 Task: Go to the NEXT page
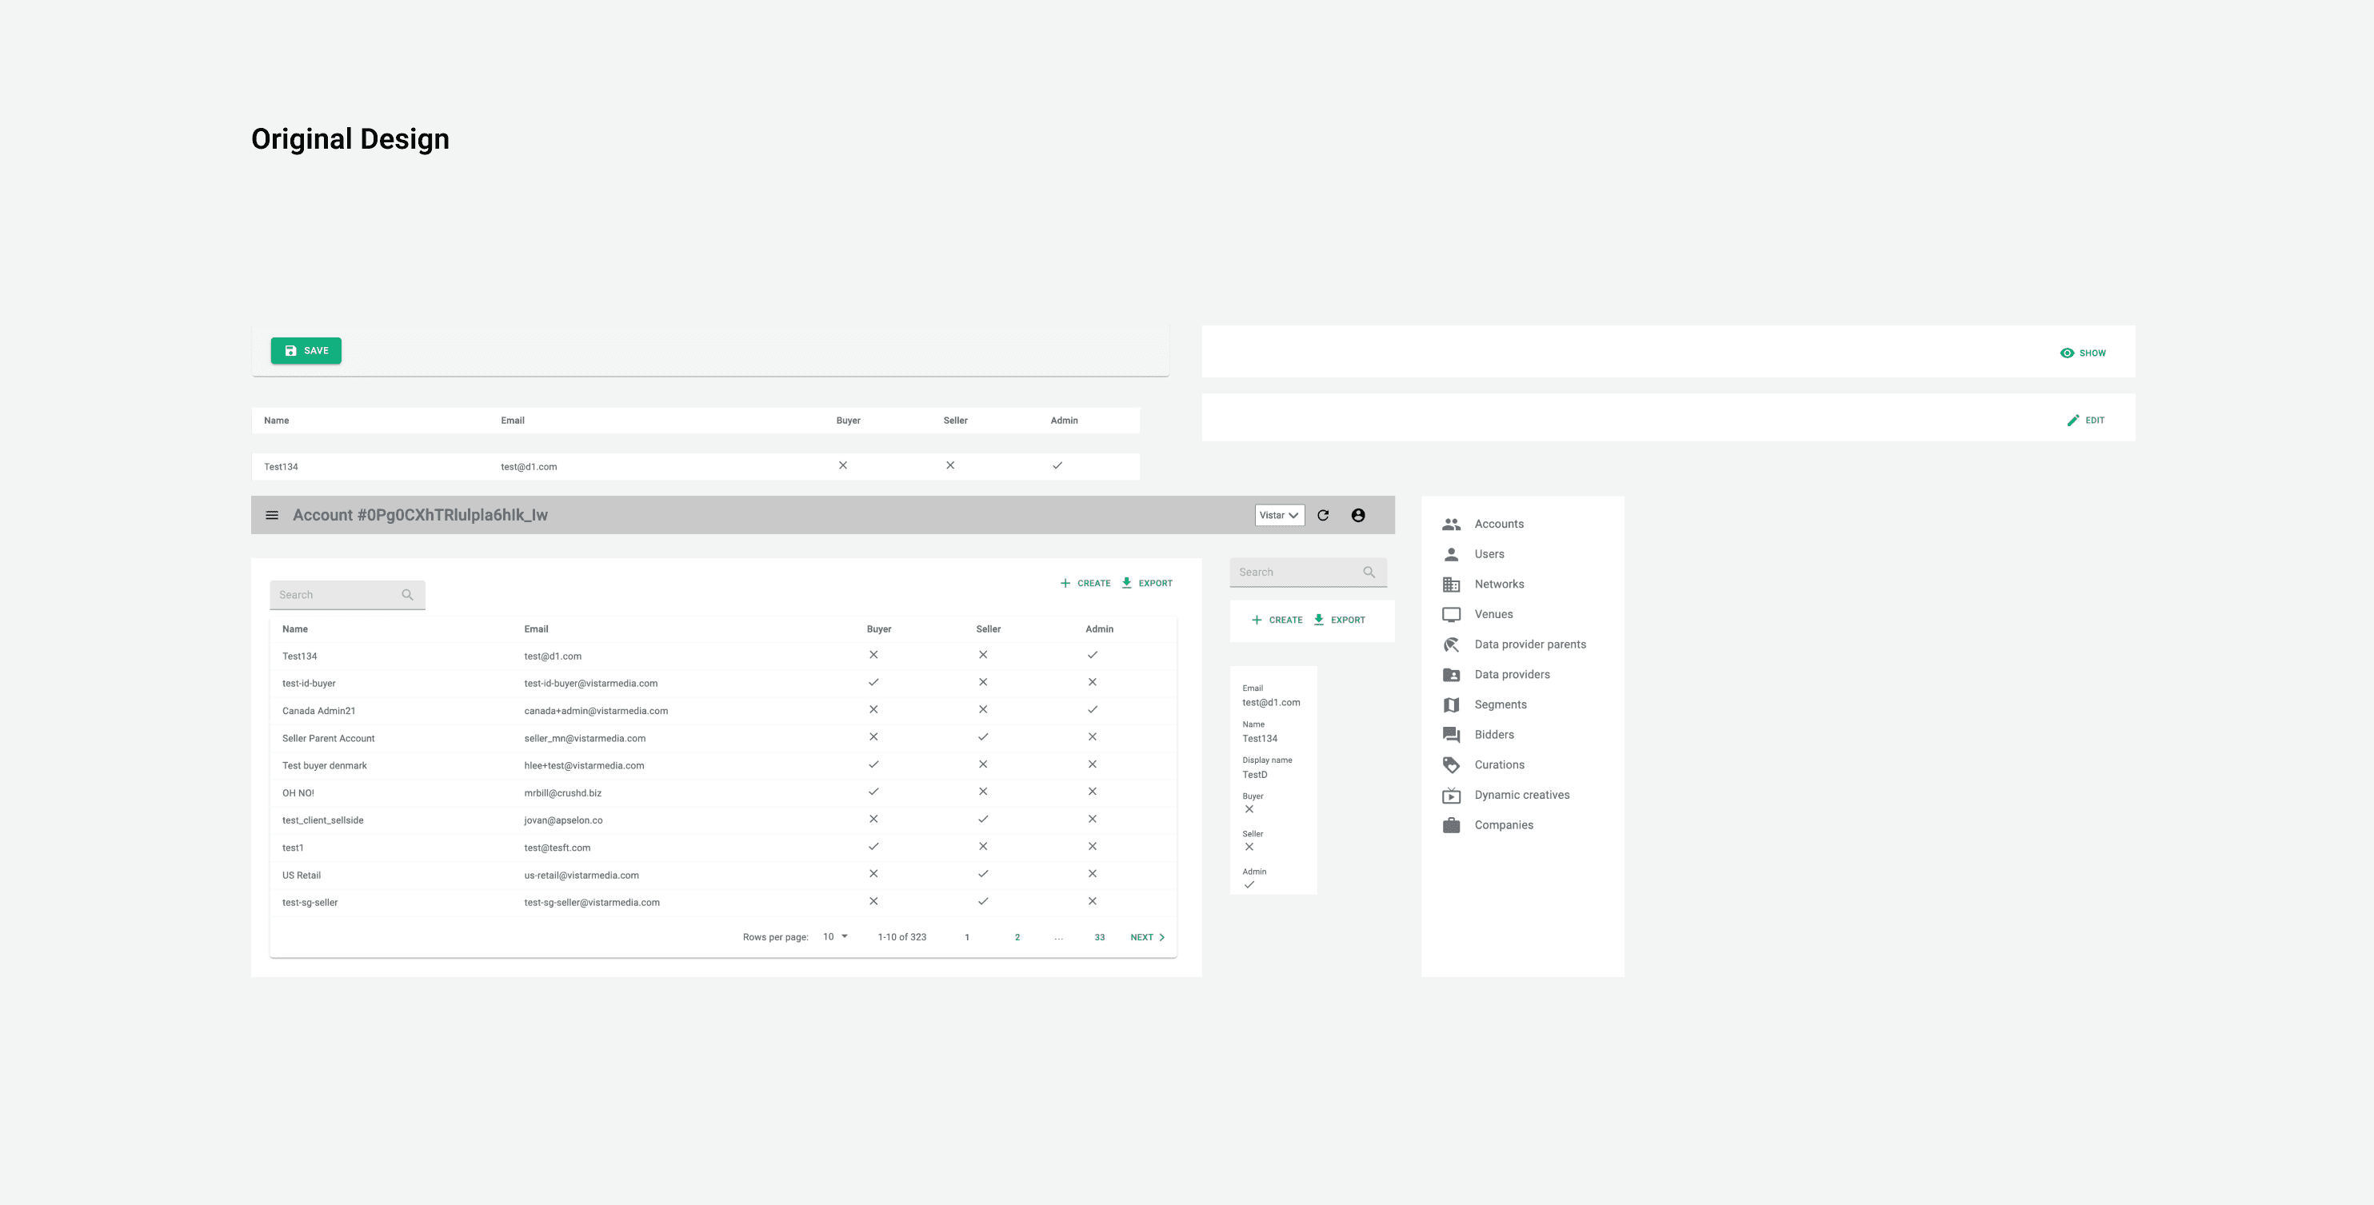1147,937
